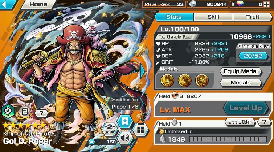This screenshot has height=152, width=274.
Task: Open Character Boost 20/52
Action: click(253, 56)
